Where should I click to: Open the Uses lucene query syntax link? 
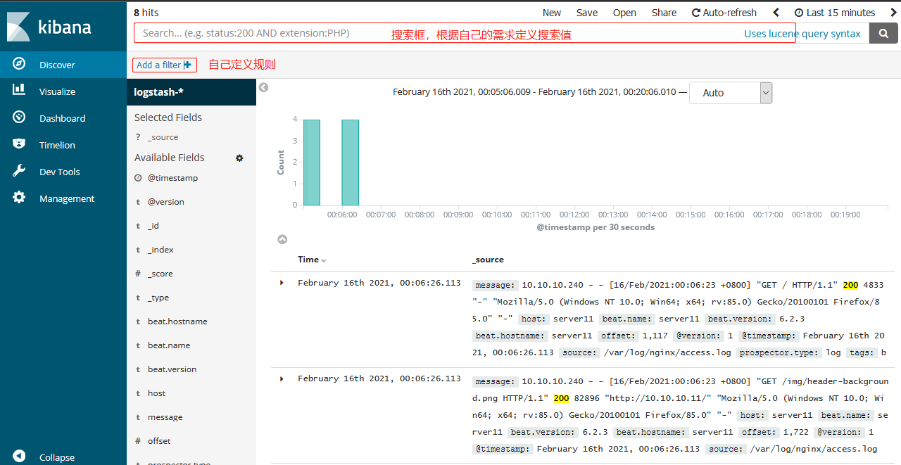[802, 34]
